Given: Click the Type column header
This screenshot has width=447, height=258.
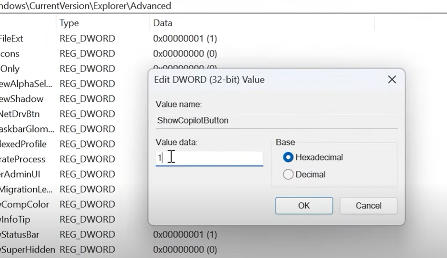Looking at the screenshot, I should click(x=69, y=23).
